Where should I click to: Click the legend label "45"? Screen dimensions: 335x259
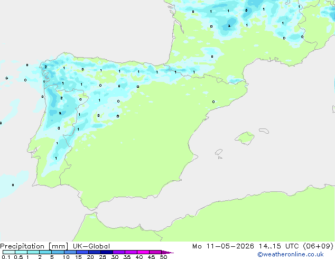[x=151, y=257]
